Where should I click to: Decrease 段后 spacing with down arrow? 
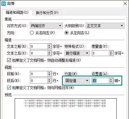coord(49,82)
